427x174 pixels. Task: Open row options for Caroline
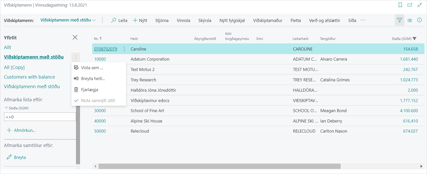124,49
